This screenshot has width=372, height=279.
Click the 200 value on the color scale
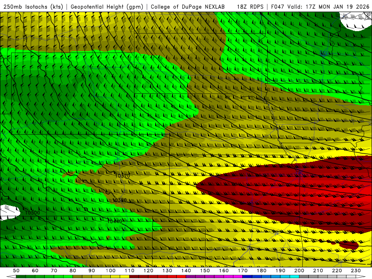[x=299, y=271]
